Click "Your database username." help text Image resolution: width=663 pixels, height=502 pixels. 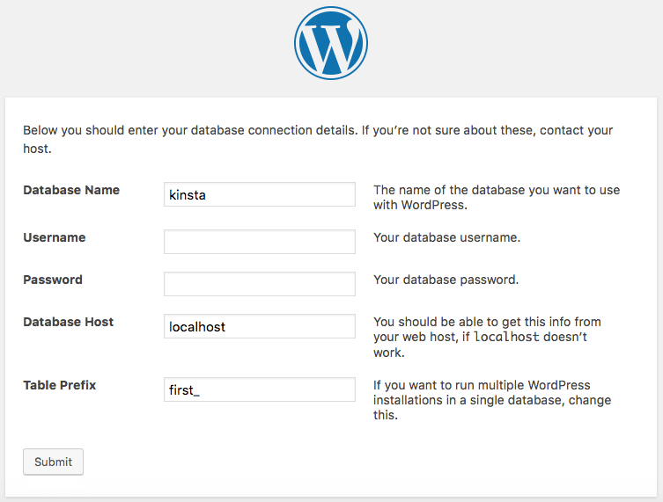point(446,237)
